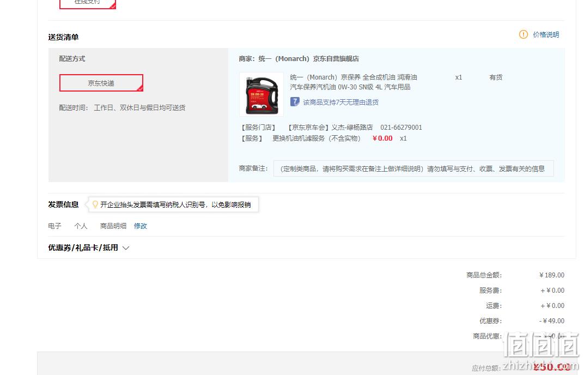
Task: Expand the 优惠券/礼品卡/抵用 section
Action: [x=88, y=247]
